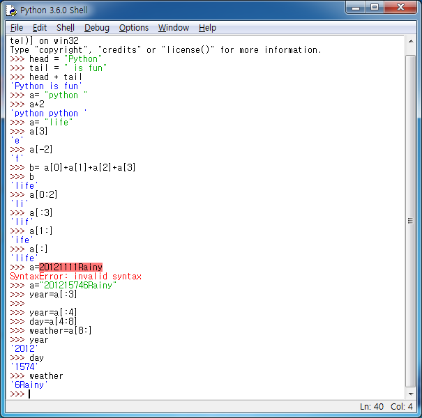Open the Debug menu
The width and height of the screenshot is (422, 418).
click(x=97, y=28)
